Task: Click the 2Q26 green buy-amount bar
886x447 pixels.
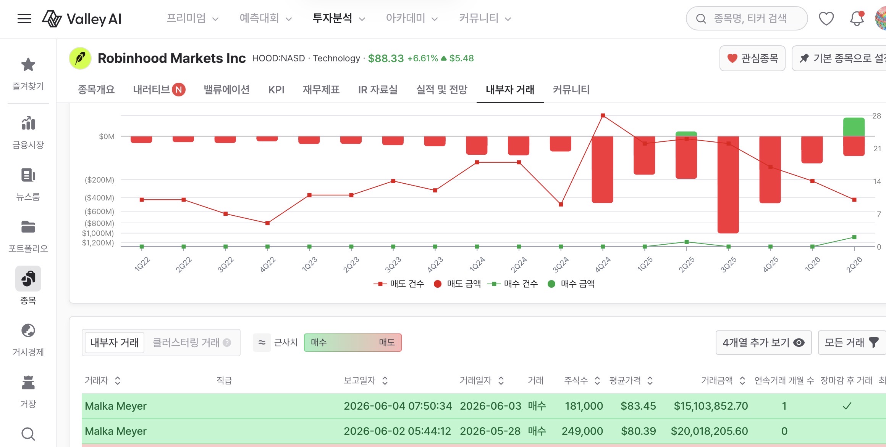Action: [x=854, y=127]
